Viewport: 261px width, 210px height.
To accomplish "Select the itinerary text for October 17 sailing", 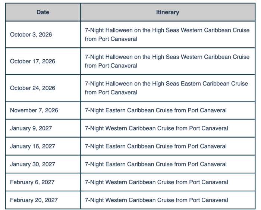I will click(167, 61).
